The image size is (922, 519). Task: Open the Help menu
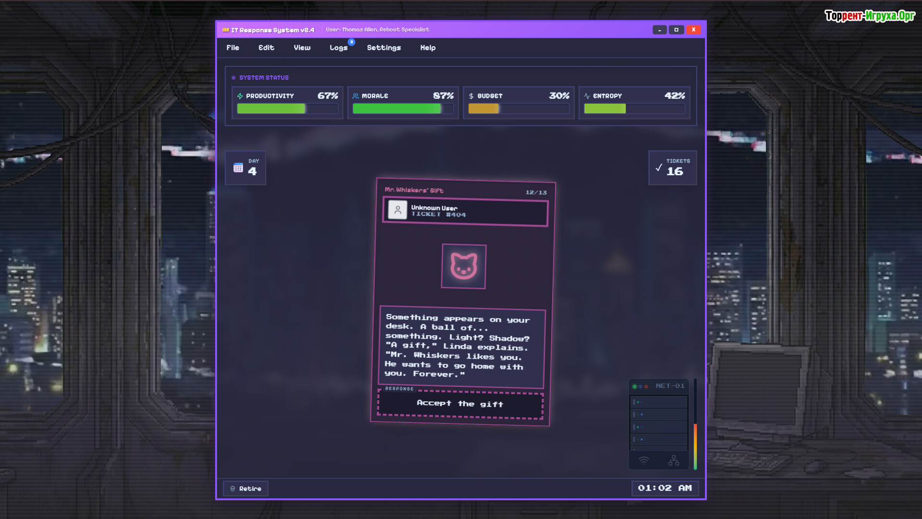point(428,48)
